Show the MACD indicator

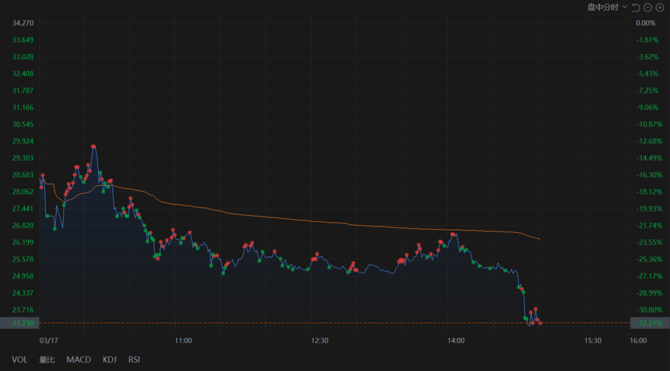coord(79,359)
